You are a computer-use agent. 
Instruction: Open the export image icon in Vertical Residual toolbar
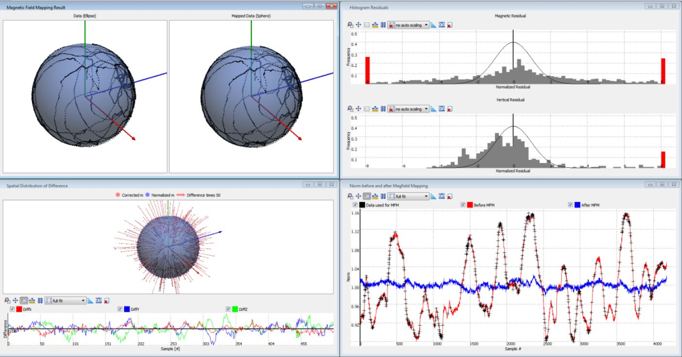(x=441, y=110)
